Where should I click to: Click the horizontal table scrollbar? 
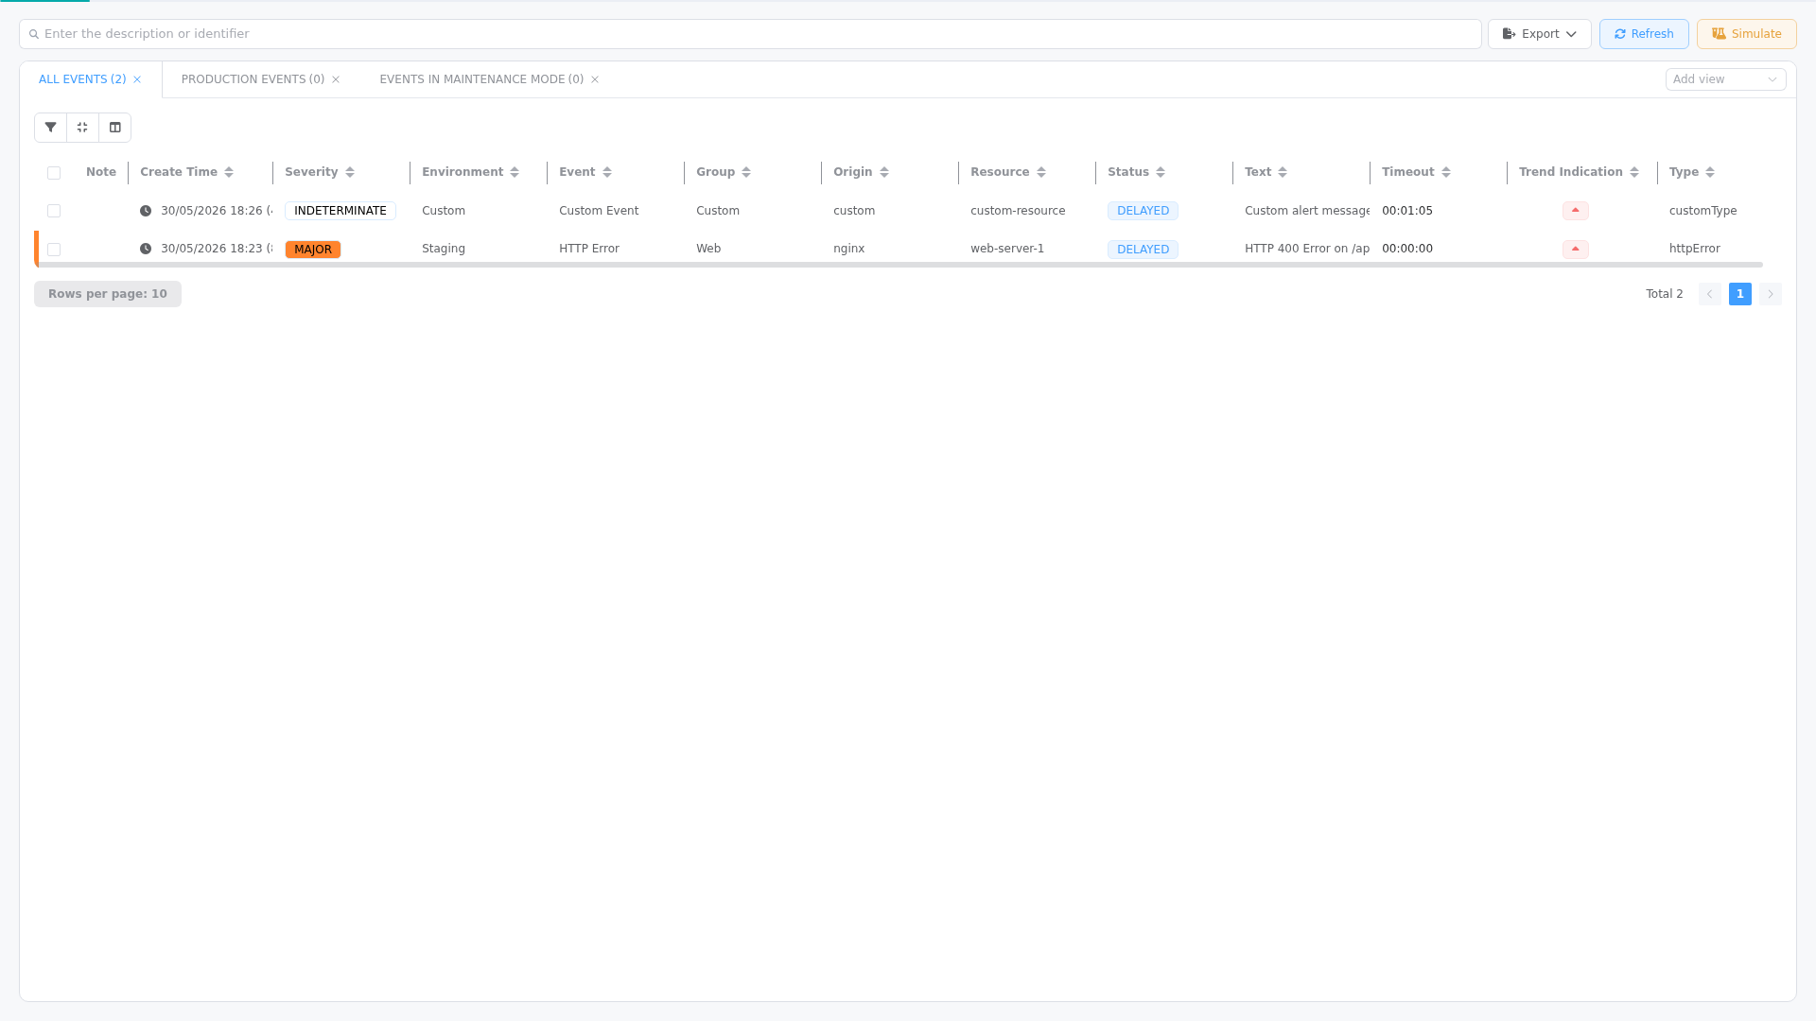[899, 265]
